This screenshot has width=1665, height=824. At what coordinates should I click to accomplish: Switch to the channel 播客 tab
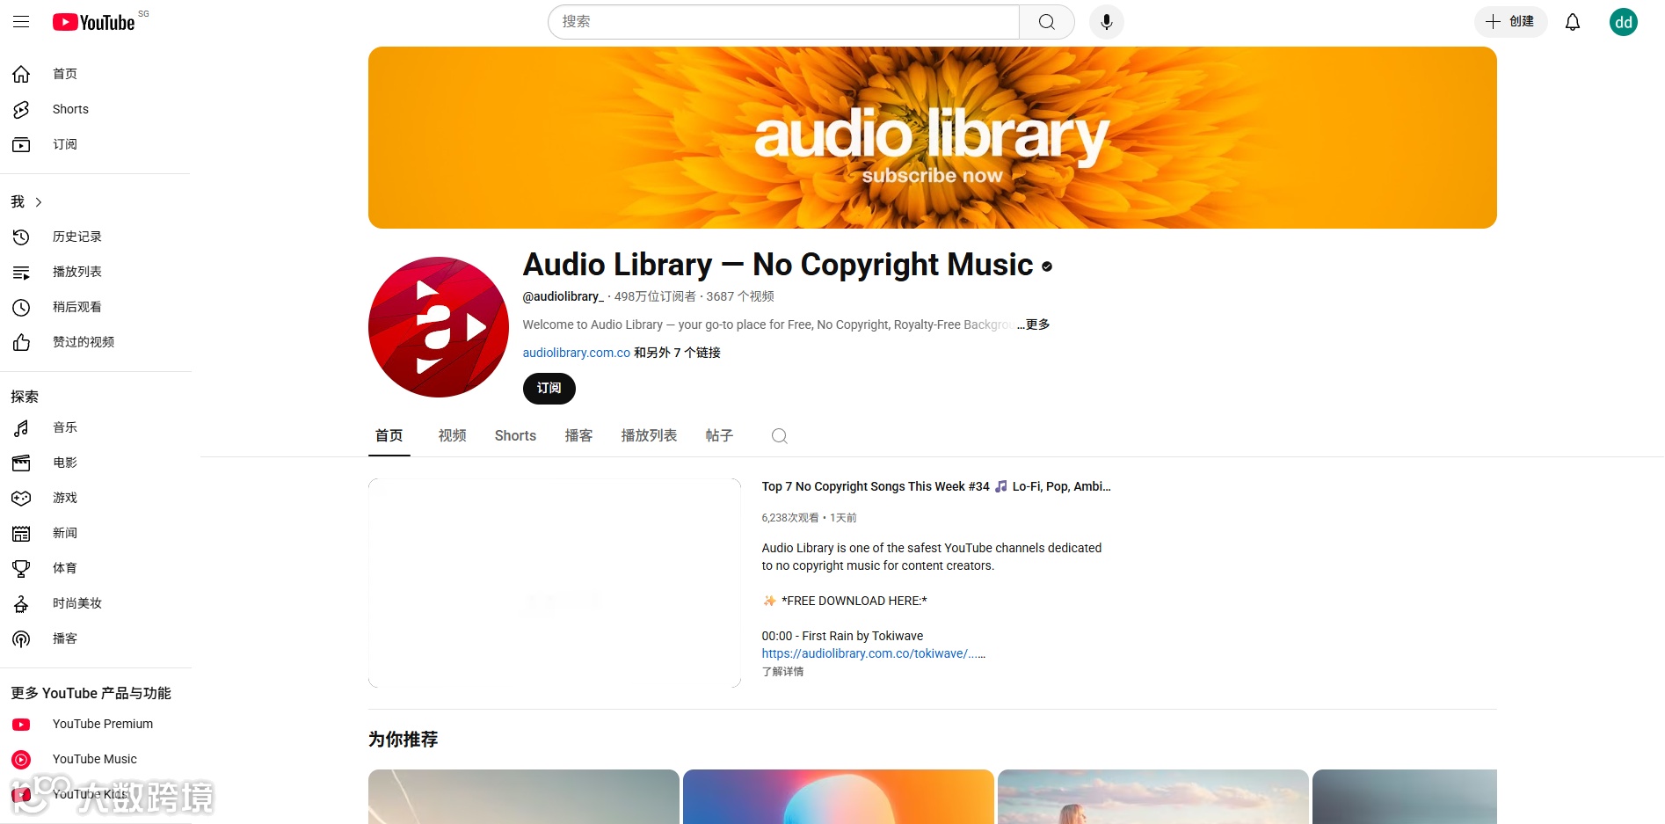(x=578, y=435)
